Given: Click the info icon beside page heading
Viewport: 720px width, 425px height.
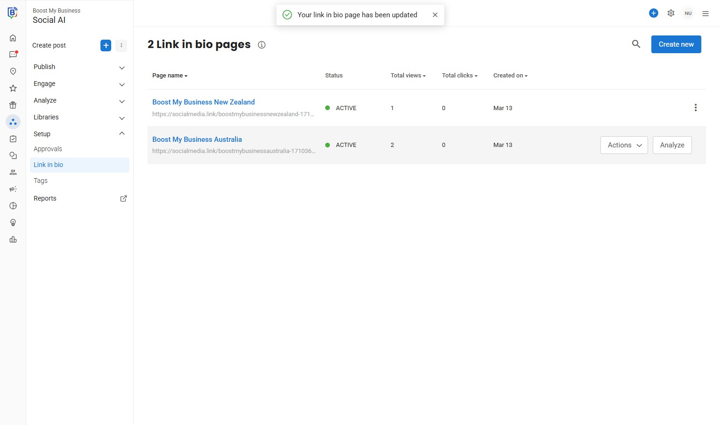Looking at the screenshot, I should (x=262, y=45).
